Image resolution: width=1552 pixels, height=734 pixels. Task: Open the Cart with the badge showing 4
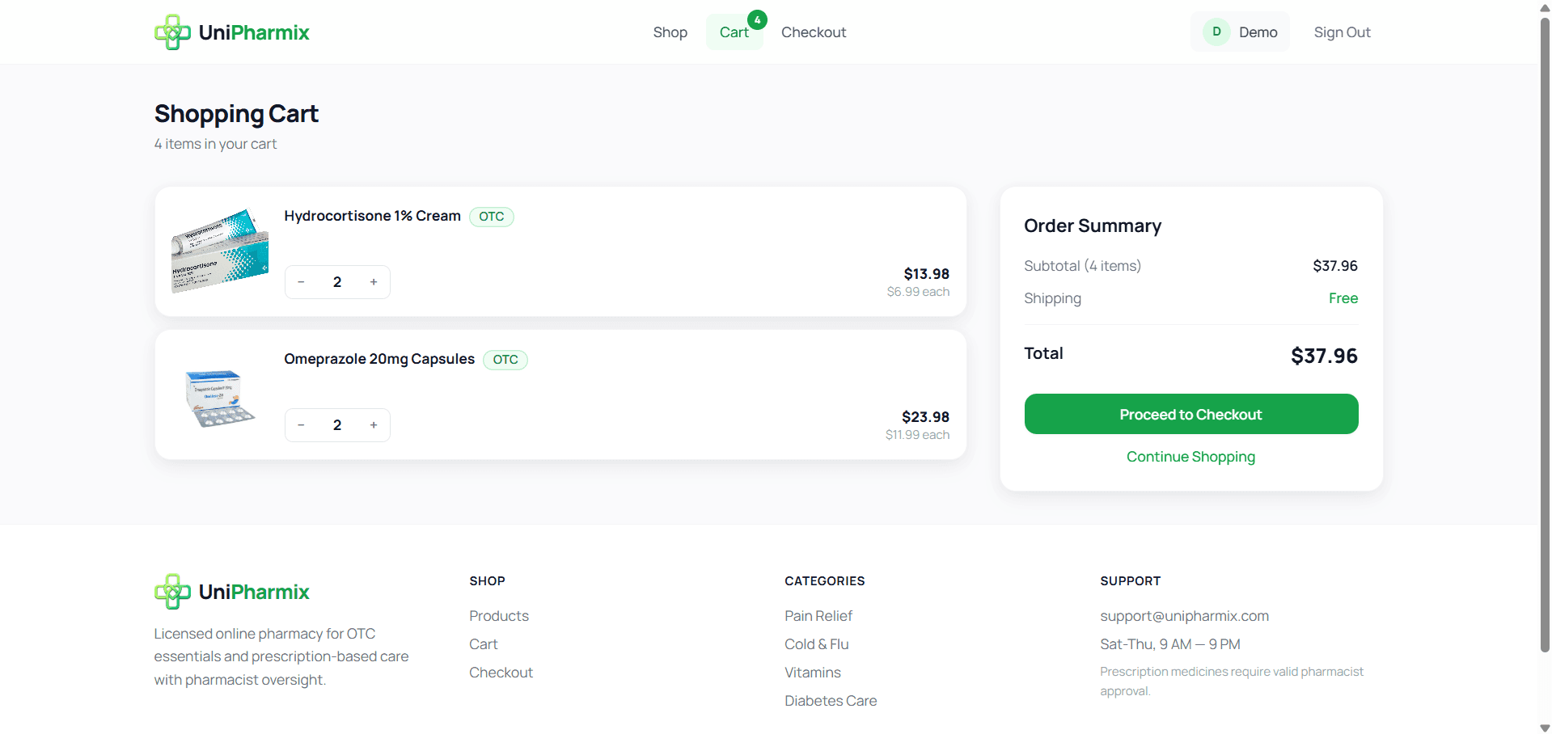[734, 32]
